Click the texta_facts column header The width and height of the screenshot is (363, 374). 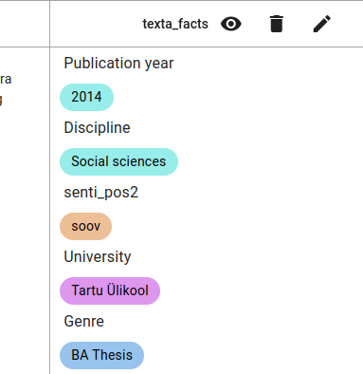tap(175, 24)
